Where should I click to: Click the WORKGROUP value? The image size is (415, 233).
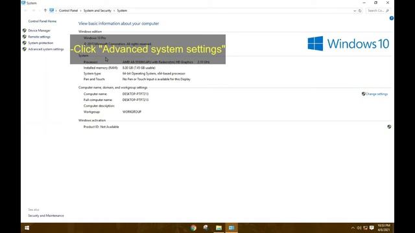[132, 112]
